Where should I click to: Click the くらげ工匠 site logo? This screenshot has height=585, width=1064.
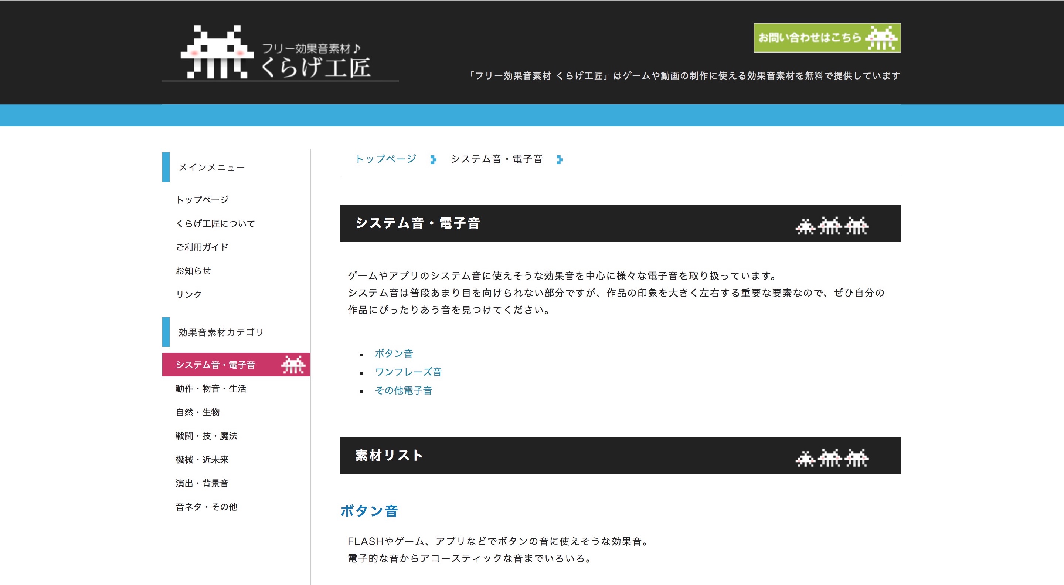(280, 52)
